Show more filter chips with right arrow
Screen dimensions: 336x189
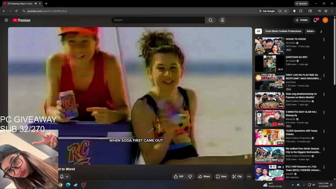point(321,31)
